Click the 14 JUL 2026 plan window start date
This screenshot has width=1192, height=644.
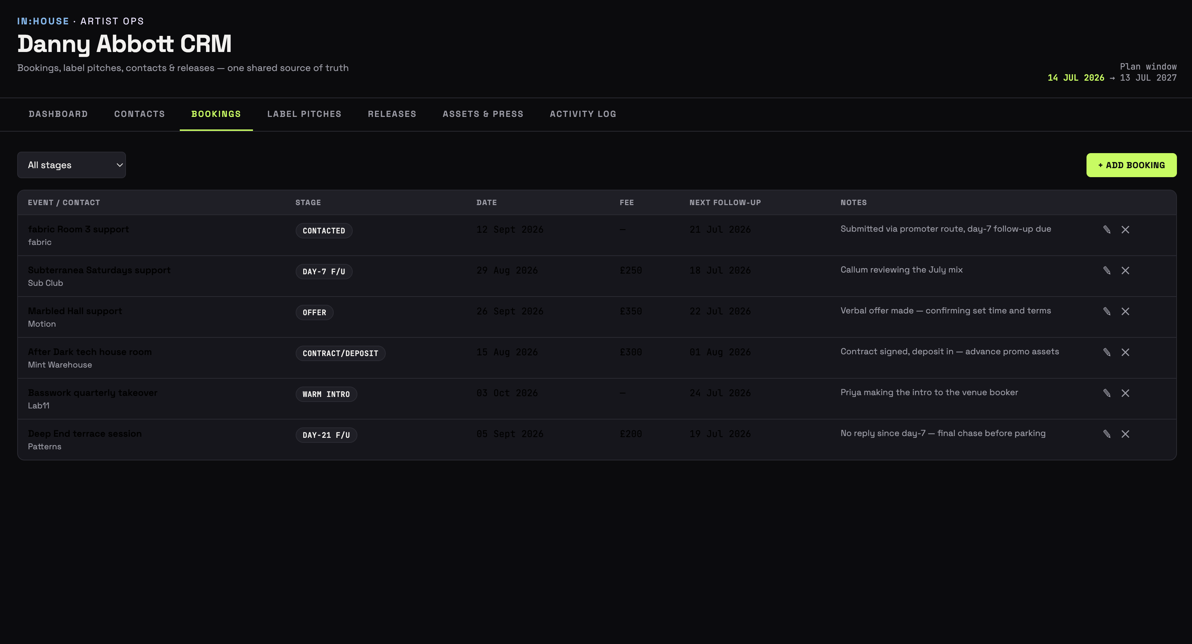pos(1076,78)
